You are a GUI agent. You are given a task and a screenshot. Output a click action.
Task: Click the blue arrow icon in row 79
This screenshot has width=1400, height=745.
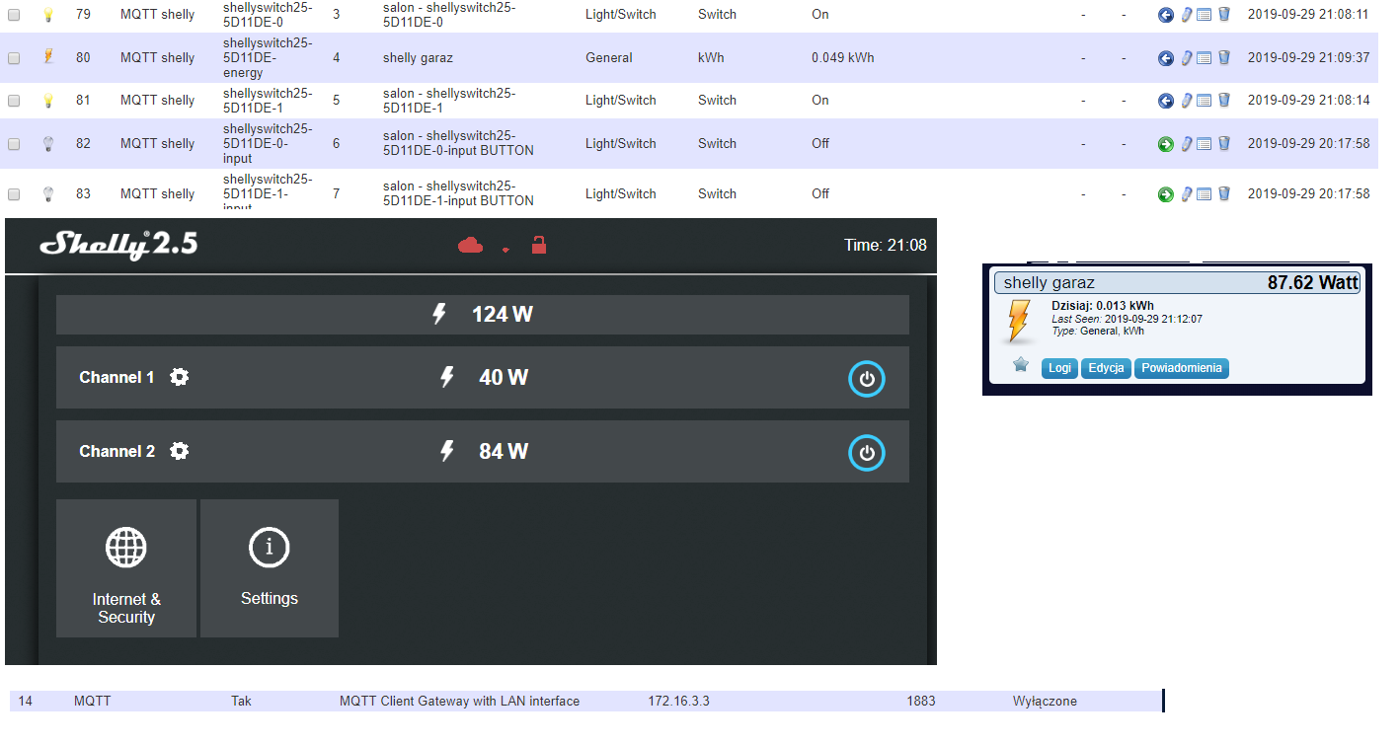point(1166,15)
